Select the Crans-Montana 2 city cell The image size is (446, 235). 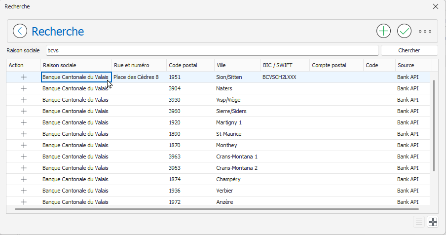tap(237, 168)
